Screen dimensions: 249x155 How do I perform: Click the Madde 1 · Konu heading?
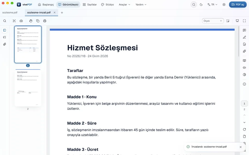tap(82, 97)
